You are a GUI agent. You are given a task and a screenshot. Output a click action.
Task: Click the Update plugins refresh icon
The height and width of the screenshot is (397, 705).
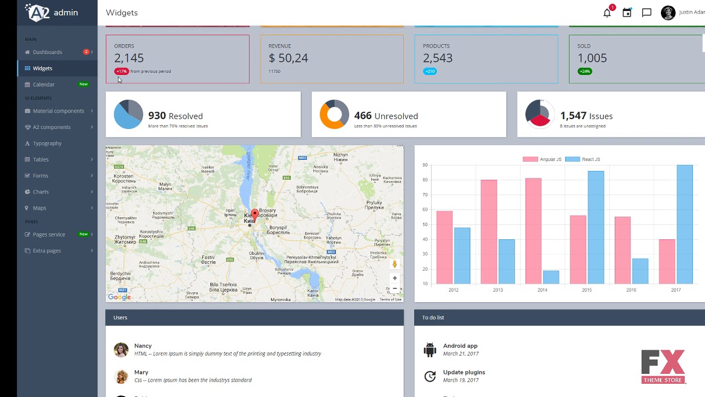pos(430,376)
